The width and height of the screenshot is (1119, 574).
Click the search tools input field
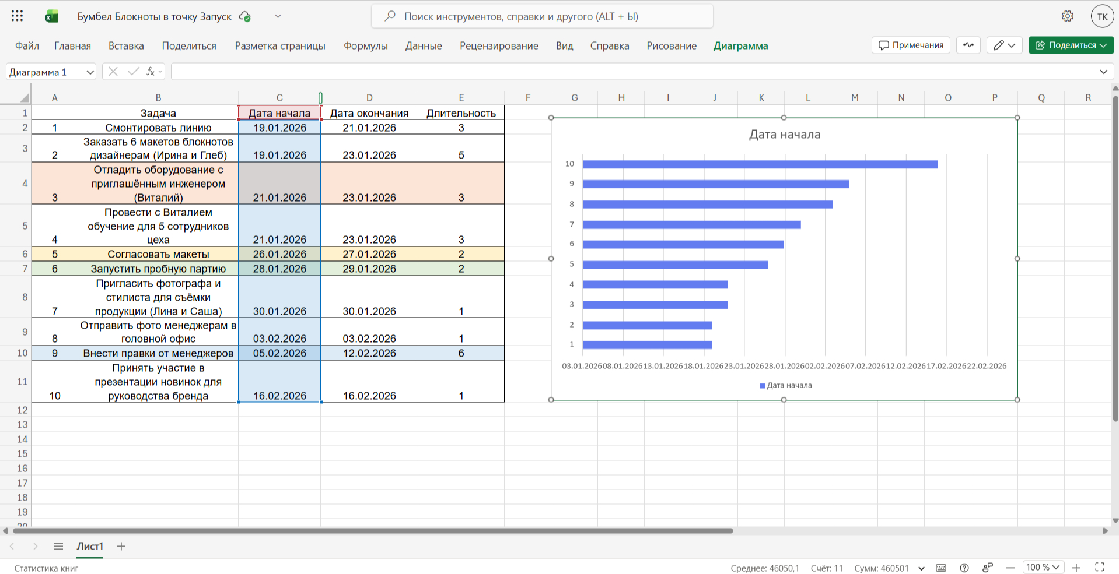(542, 16)
